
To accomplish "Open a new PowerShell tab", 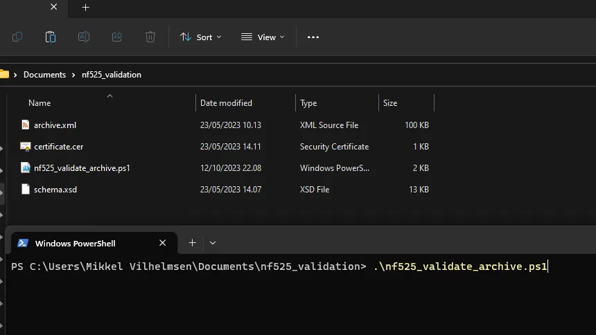I will (x=193, y=243).
